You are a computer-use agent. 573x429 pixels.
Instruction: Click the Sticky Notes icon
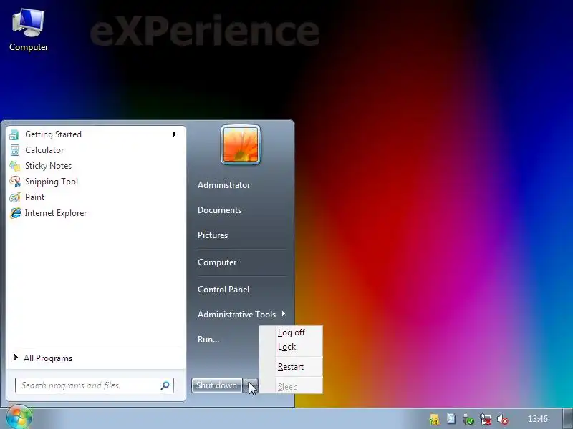14,166
